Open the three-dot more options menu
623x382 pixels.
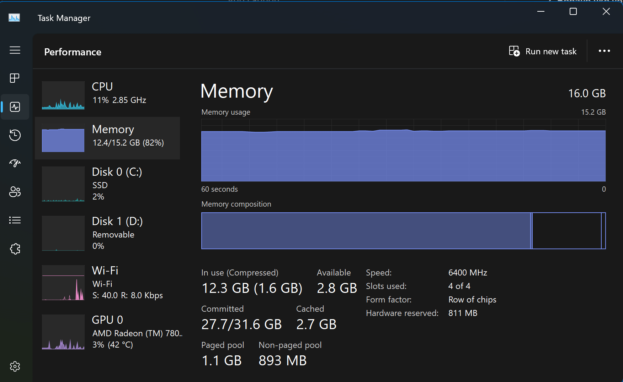604,51
